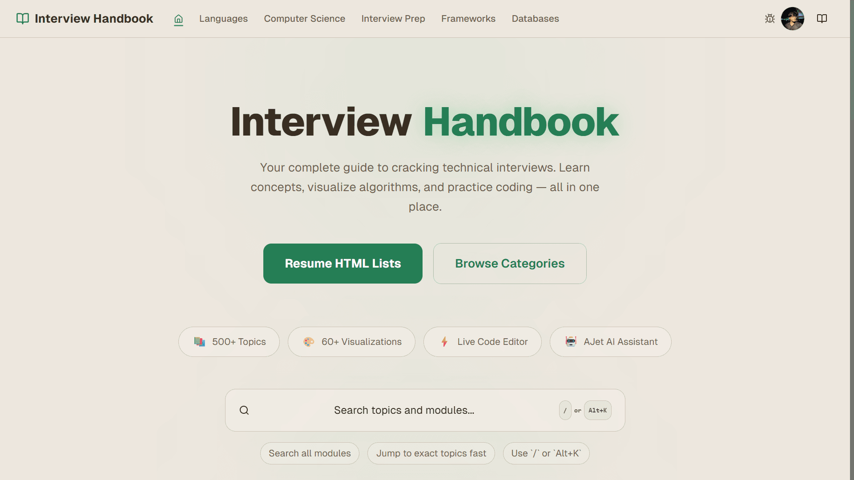This screenshot has width=854, height=480.
Task: Focus the Search topics and modules field
Action: [425, 410]
